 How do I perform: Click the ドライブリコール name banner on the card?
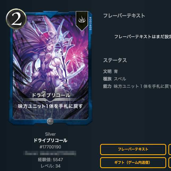click(x=51, y=95)
